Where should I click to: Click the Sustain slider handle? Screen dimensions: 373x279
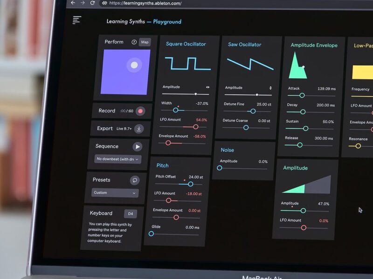(306, 129)
